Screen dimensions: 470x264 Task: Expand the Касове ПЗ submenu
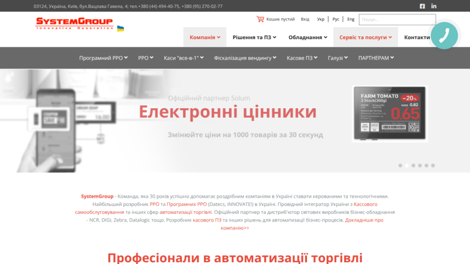pyautogui.click(x=302, y=58)
